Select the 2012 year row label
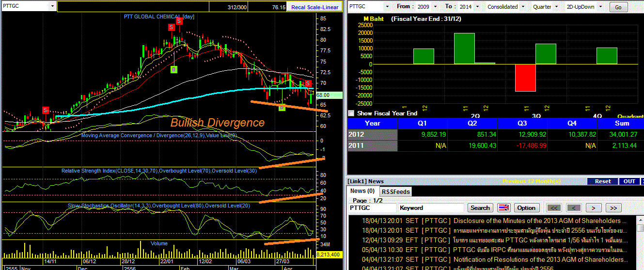The image size is (644, 270). tap(372, 134)
